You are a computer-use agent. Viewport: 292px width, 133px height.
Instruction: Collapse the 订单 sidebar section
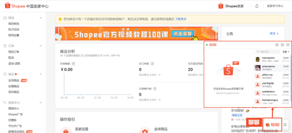41,46
